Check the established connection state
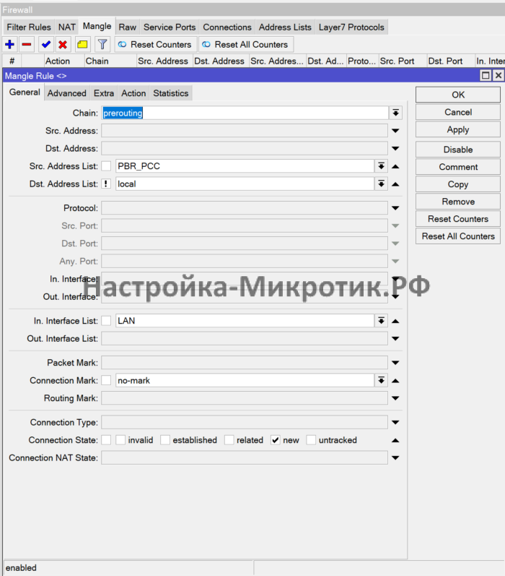This screenshot has width=505, height=576. [x=165, y=439]
